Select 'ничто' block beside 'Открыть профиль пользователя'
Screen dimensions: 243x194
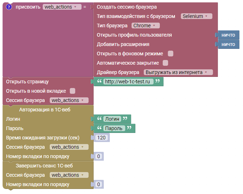(228, 35)
